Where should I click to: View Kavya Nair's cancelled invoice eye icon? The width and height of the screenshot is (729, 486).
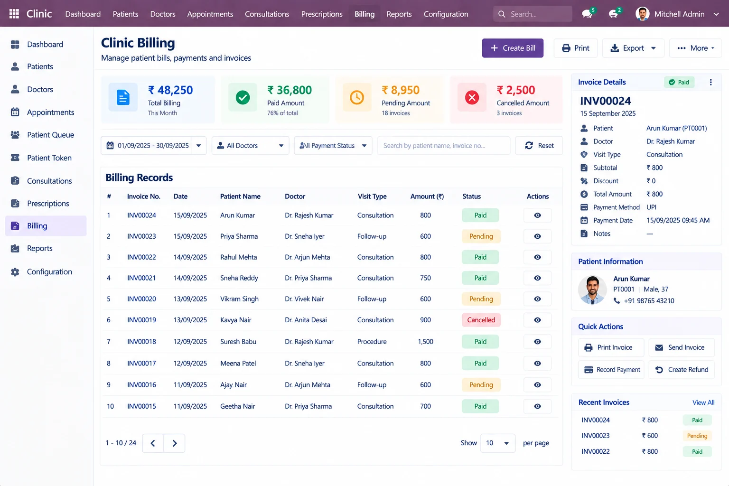pyautogui.click(x=537, y=320)
